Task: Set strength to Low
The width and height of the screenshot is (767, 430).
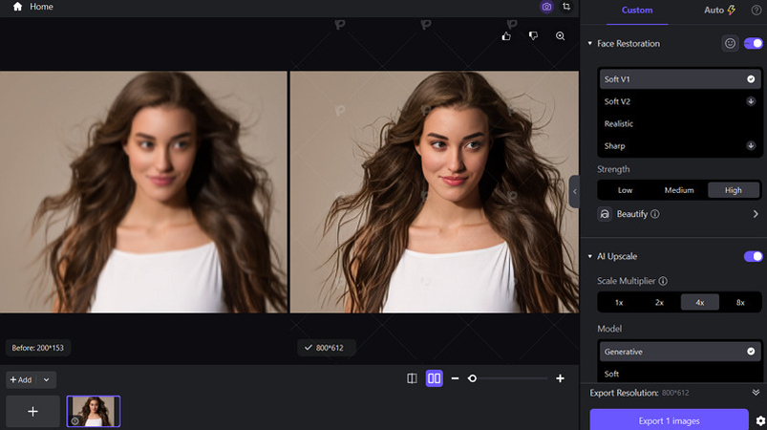Action: [x=625, y=190]
